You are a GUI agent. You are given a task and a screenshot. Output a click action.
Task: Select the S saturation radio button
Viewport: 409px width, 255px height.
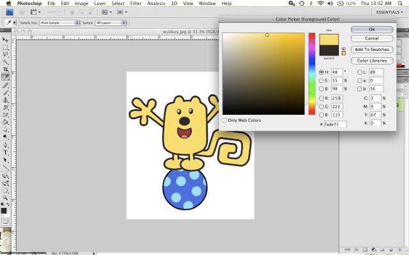[321, 80]
